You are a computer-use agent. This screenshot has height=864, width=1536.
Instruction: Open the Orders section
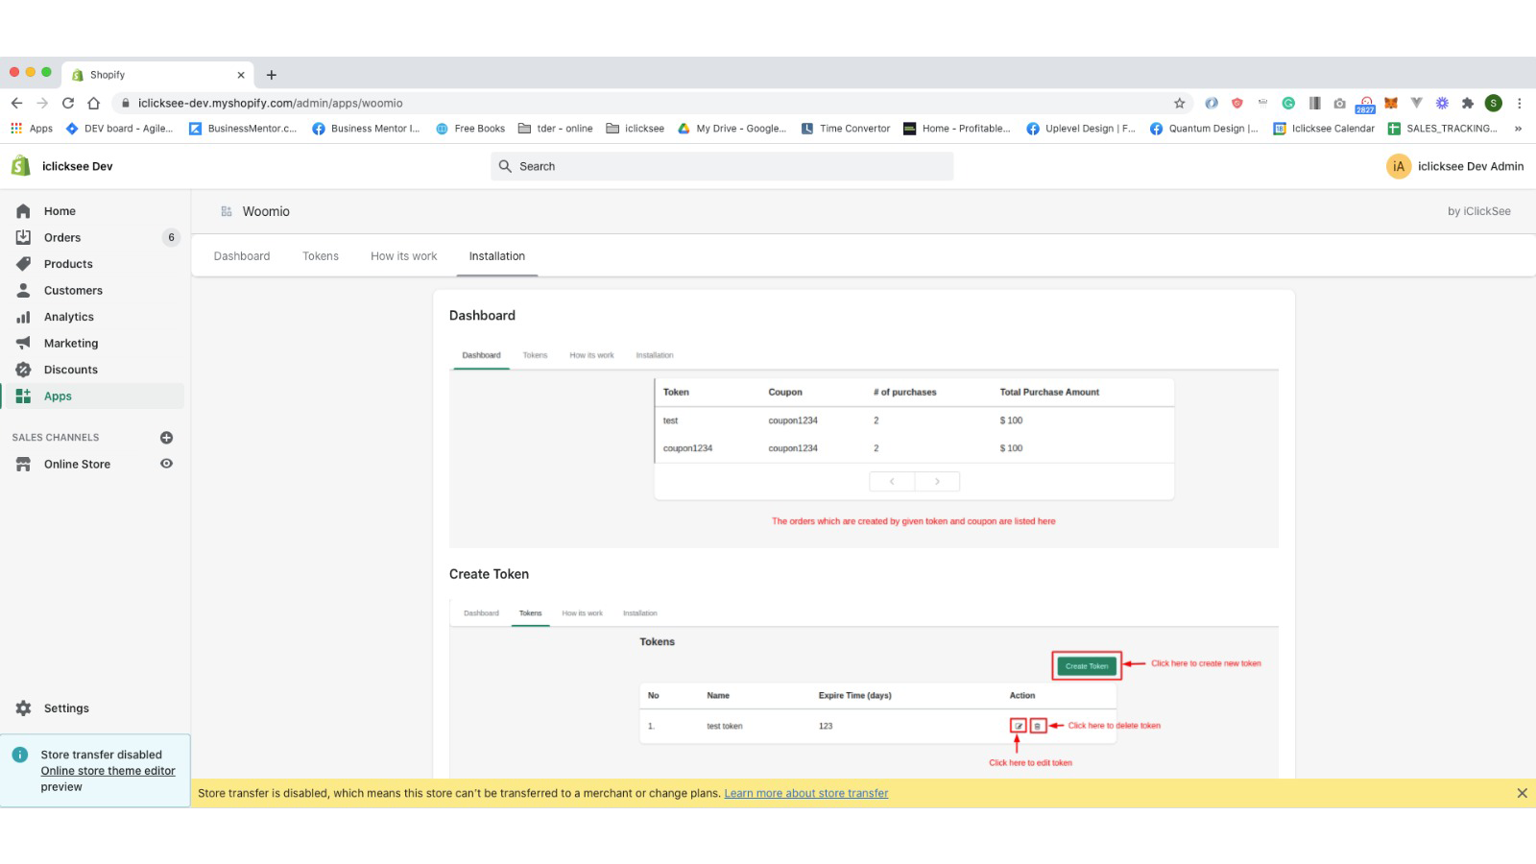tap(61, 237)
